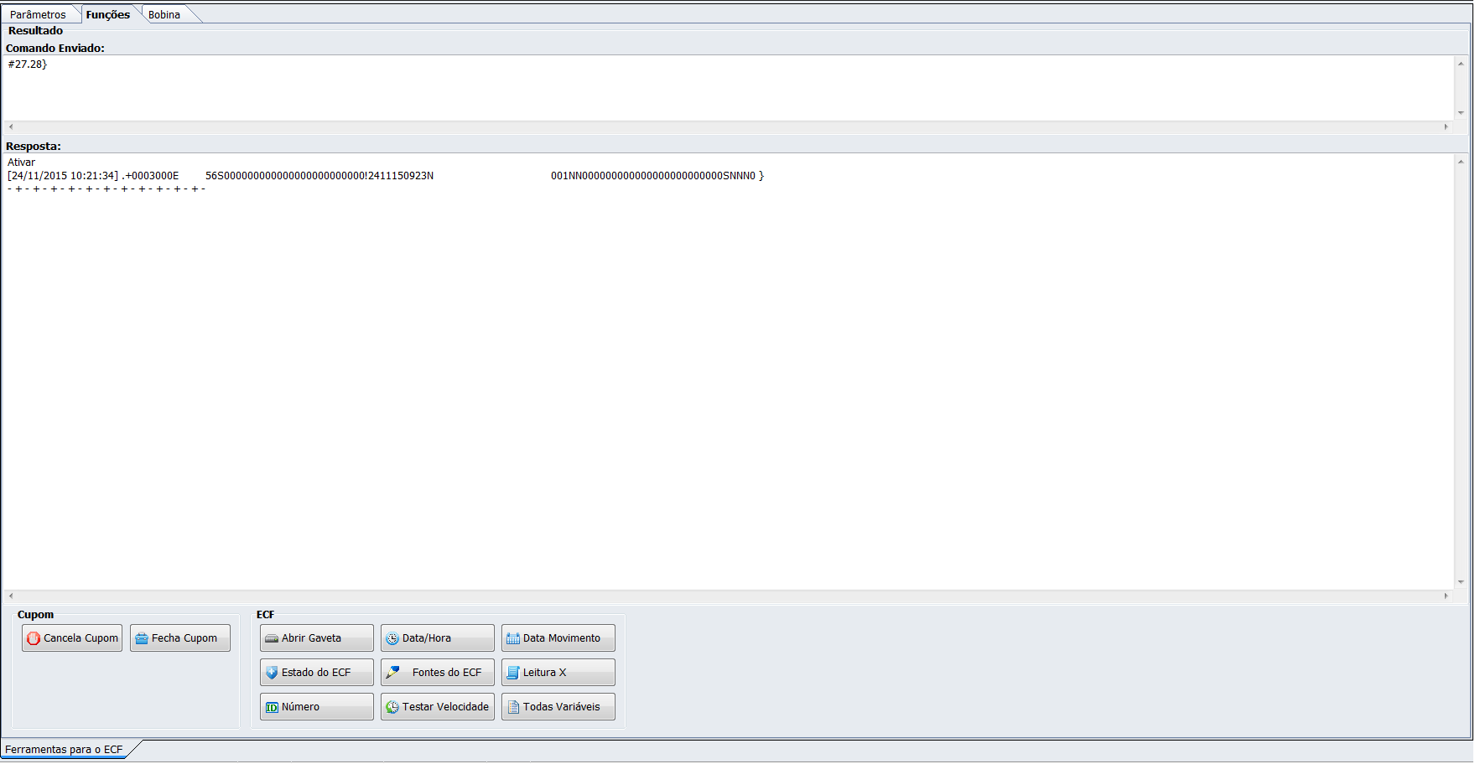Click inside the Resposta output area
Screen dimensions: 1475x764
coord(721,377)
